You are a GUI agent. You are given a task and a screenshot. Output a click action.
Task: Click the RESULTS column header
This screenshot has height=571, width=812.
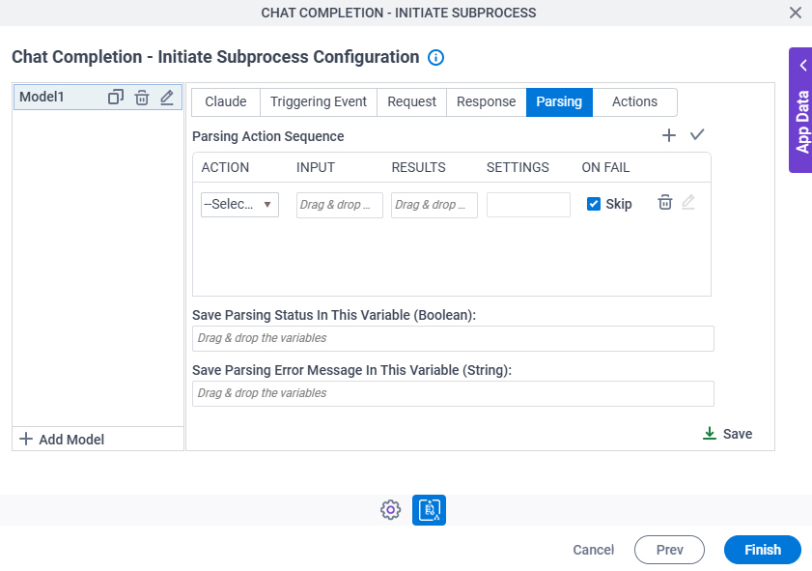pyautogui.click(x=418, y=167)
